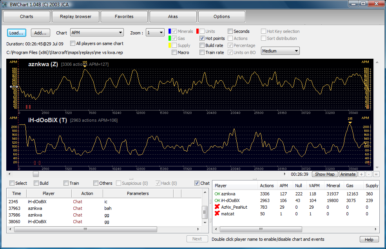Click the chart area scroll-down arrow

[377, 168]
